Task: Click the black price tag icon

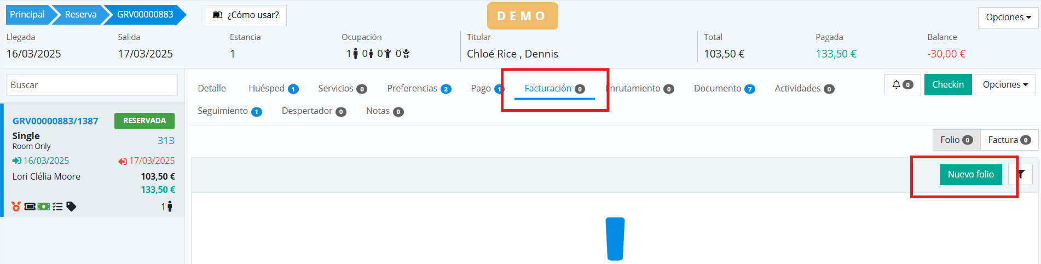Action: pos(71,206)
